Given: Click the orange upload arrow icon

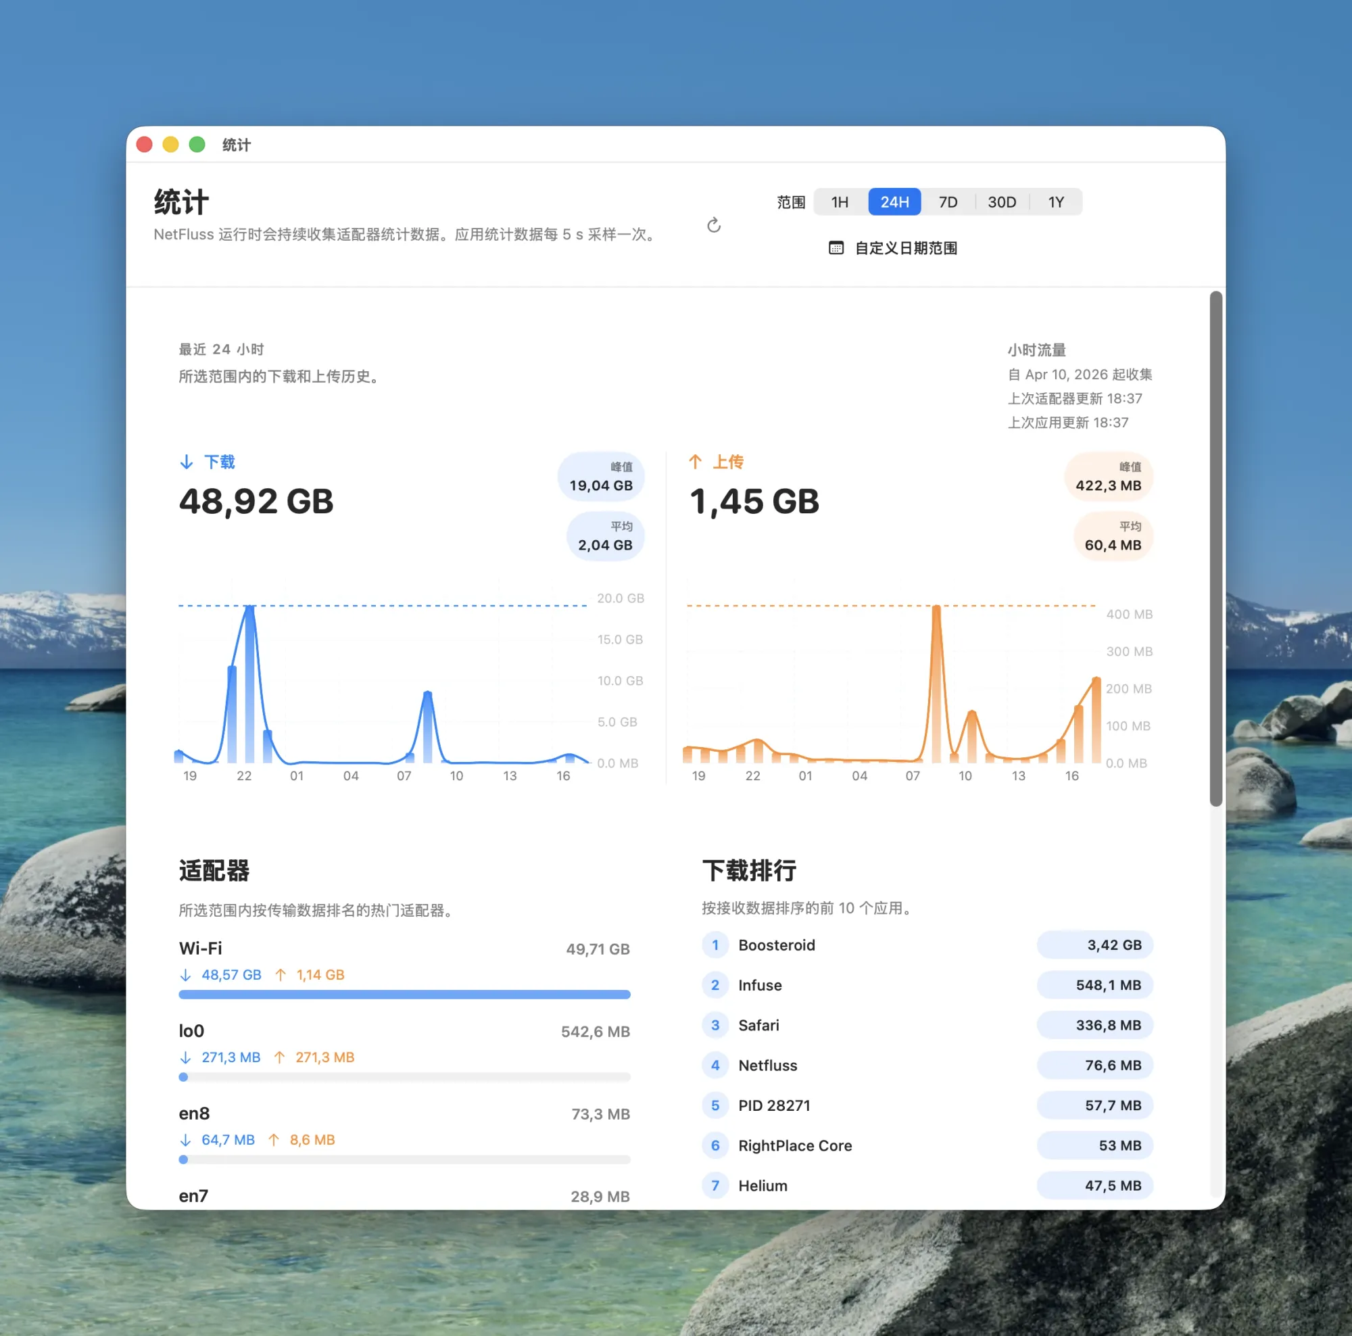Looking at the screenshot, I should click(695, 462).
